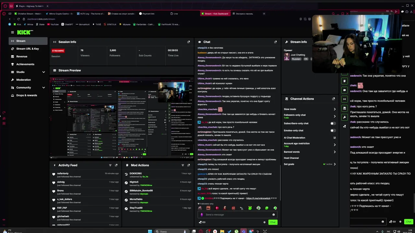This screenshot has height=233, width=415.
Task: Click the EN tag in Stream info
Action: 305,59
